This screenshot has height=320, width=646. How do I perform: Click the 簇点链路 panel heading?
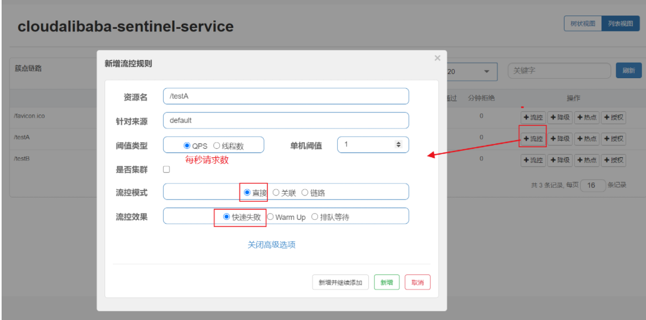coord(28,69)
